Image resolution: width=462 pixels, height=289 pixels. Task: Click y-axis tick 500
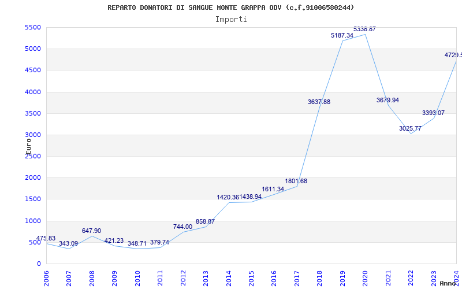[x=35, y=242]
